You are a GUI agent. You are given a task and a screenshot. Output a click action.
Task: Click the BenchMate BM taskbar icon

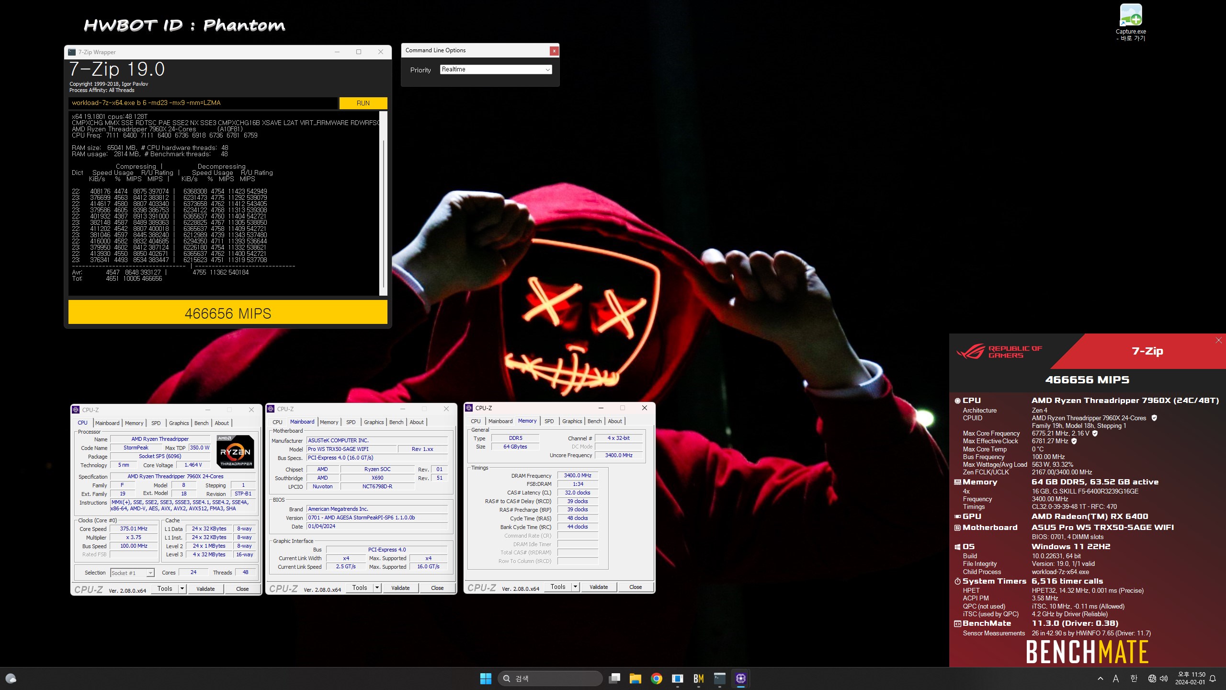(x=699, y=678)
